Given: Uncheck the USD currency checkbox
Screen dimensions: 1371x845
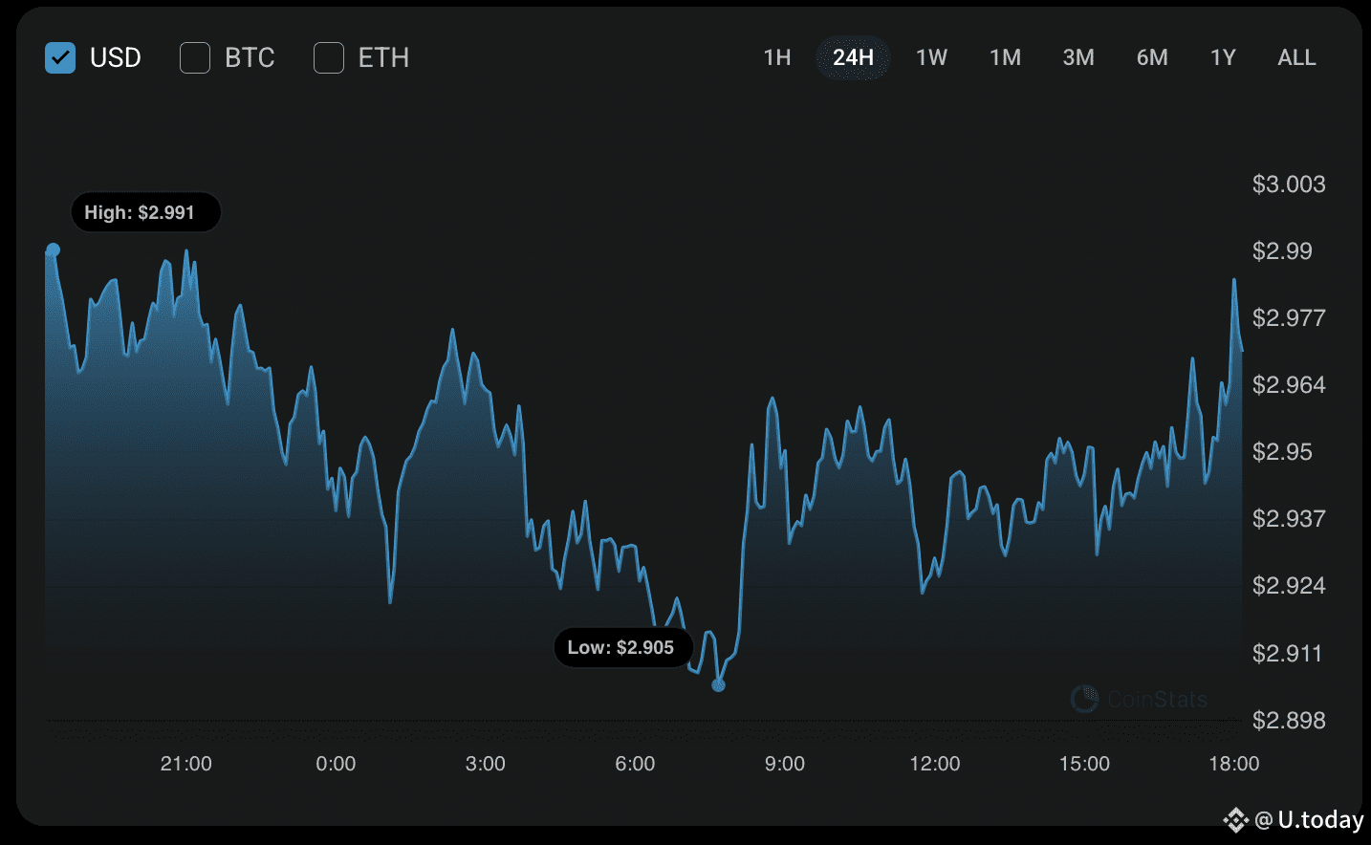Looking at the screenshot, I should pyautogui.click(x=60, y=58).
